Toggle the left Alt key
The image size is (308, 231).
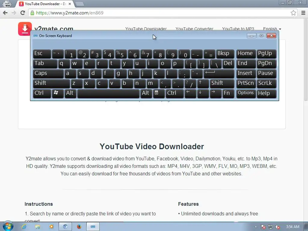tap(70, 94)
